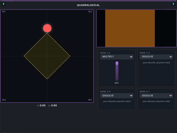Click the red joystick handle
This screenshot has width=177, height=133.
[x=47, y=28]
